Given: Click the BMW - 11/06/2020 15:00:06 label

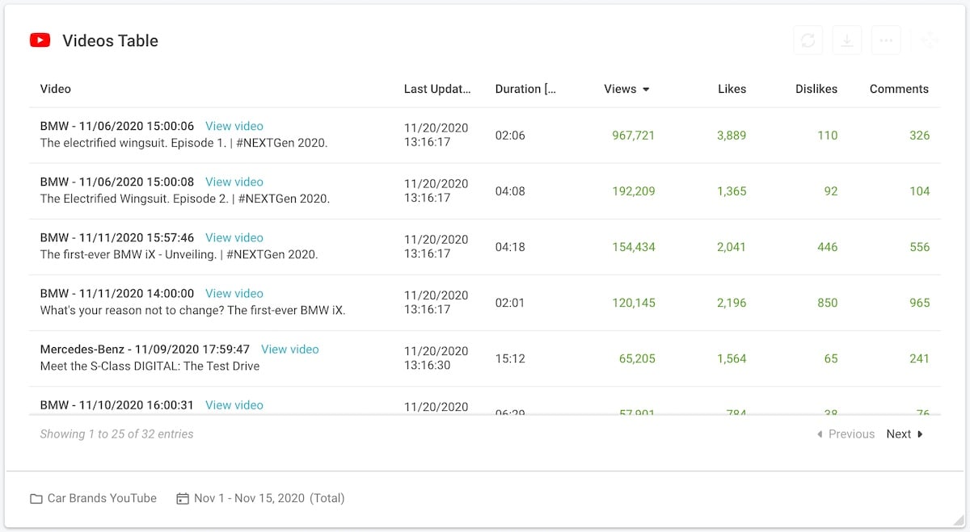Looking at the screenshot, I should click(117, 126).
